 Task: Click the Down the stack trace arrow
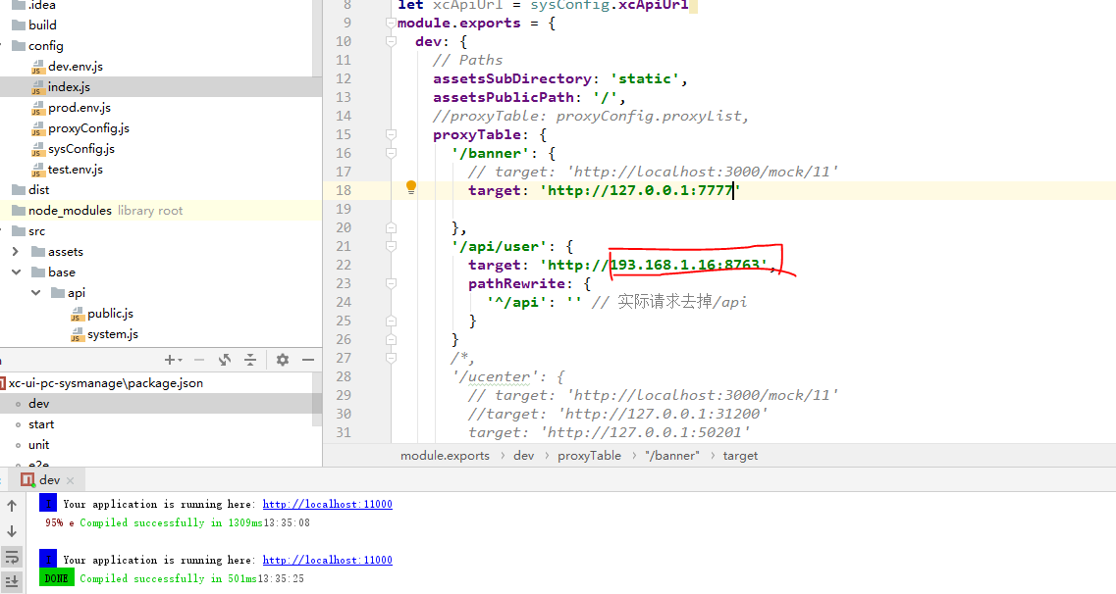[x=12, y=530]
